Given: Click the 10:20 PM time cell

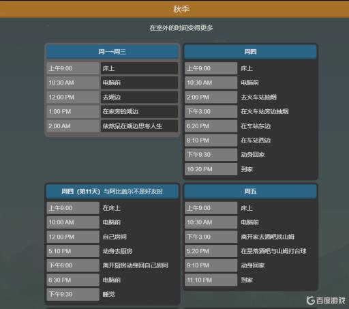Looking at the screenshot, I should (211, 169).
